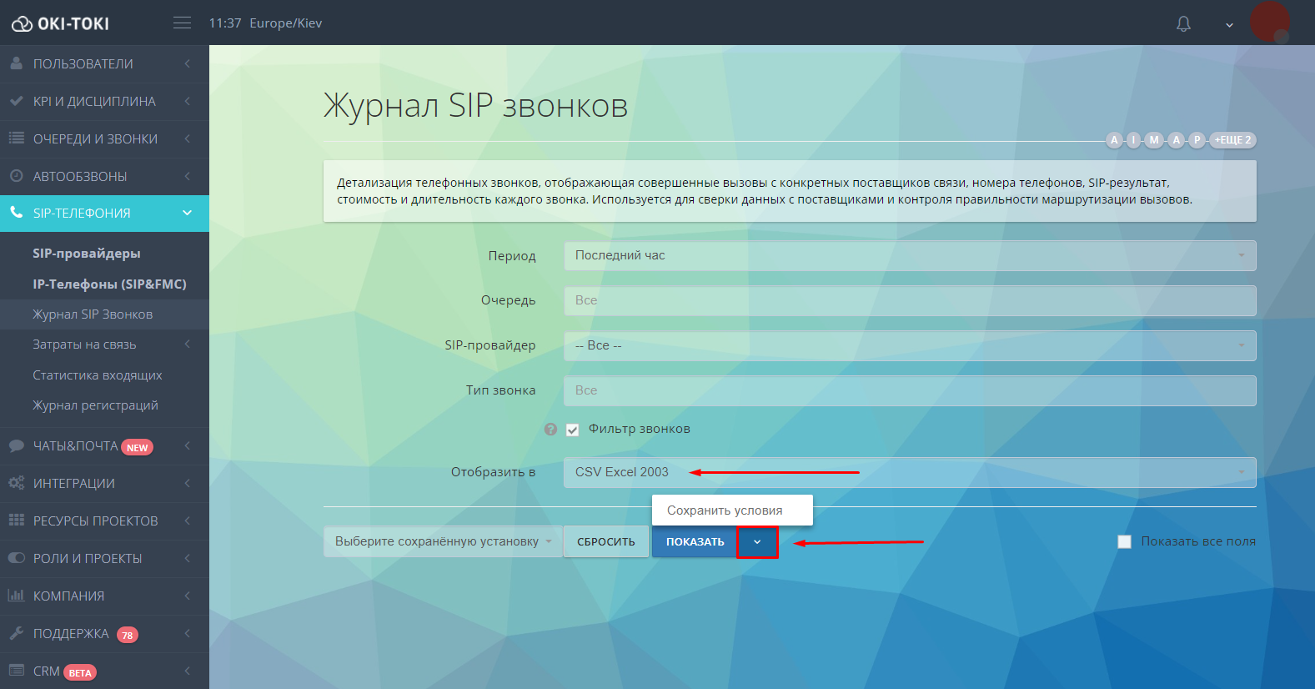Click the BETA badge on CRM
The height and width of the screenshot is (689, 1315).
[80, 673]
